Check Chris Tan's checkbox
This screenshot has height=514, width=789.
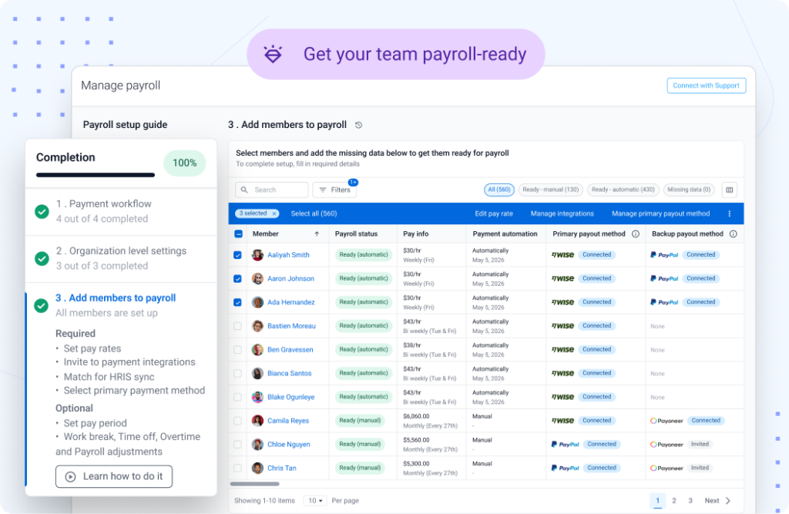(237, 468)
